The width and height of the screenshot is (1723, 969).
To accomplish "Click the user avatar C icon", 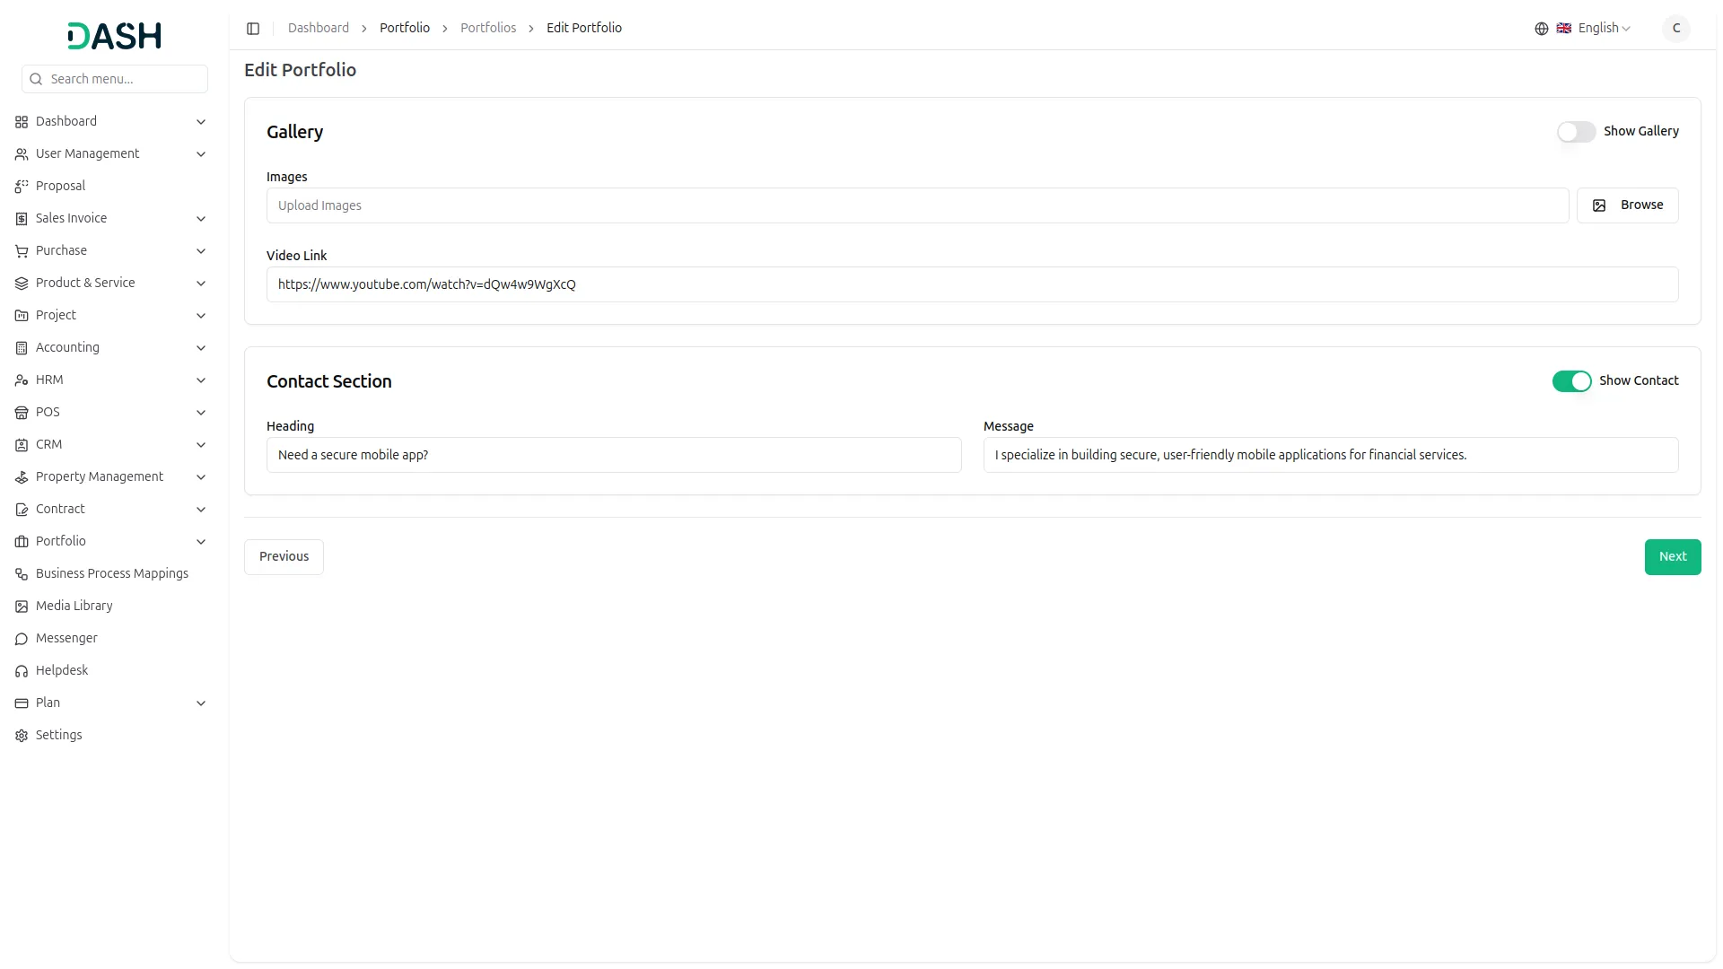I will tap(1675, 29).
